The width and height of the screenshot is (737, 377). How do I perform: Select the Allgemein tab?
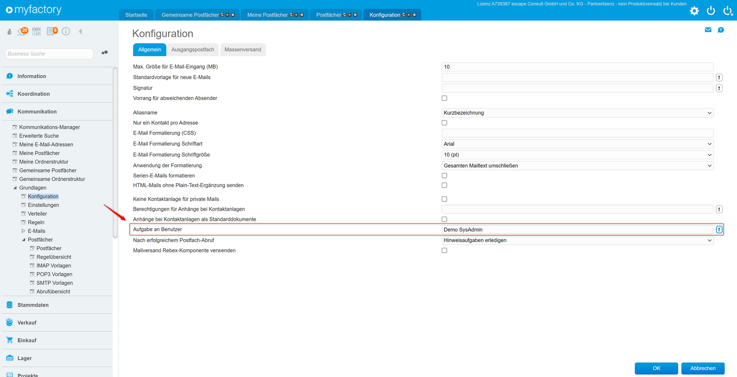150,50
